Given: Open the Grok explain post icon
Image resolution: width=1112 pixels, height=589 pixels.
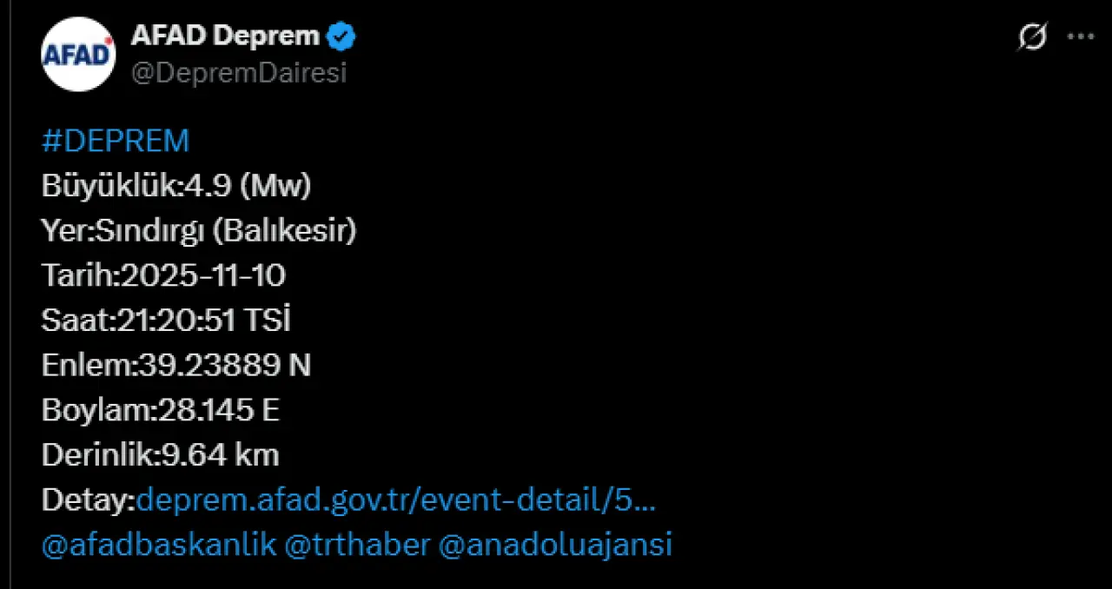Looking at the screenshot, I should pos(1032,37).
